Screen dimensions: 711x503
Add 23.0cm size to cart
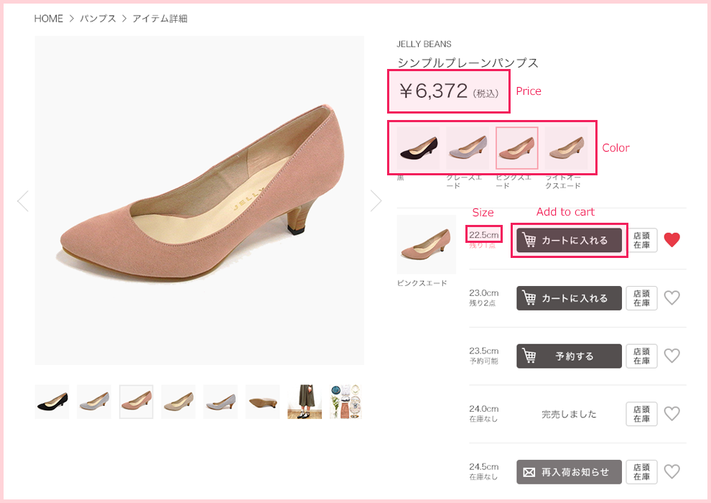[x=569, y=298]
